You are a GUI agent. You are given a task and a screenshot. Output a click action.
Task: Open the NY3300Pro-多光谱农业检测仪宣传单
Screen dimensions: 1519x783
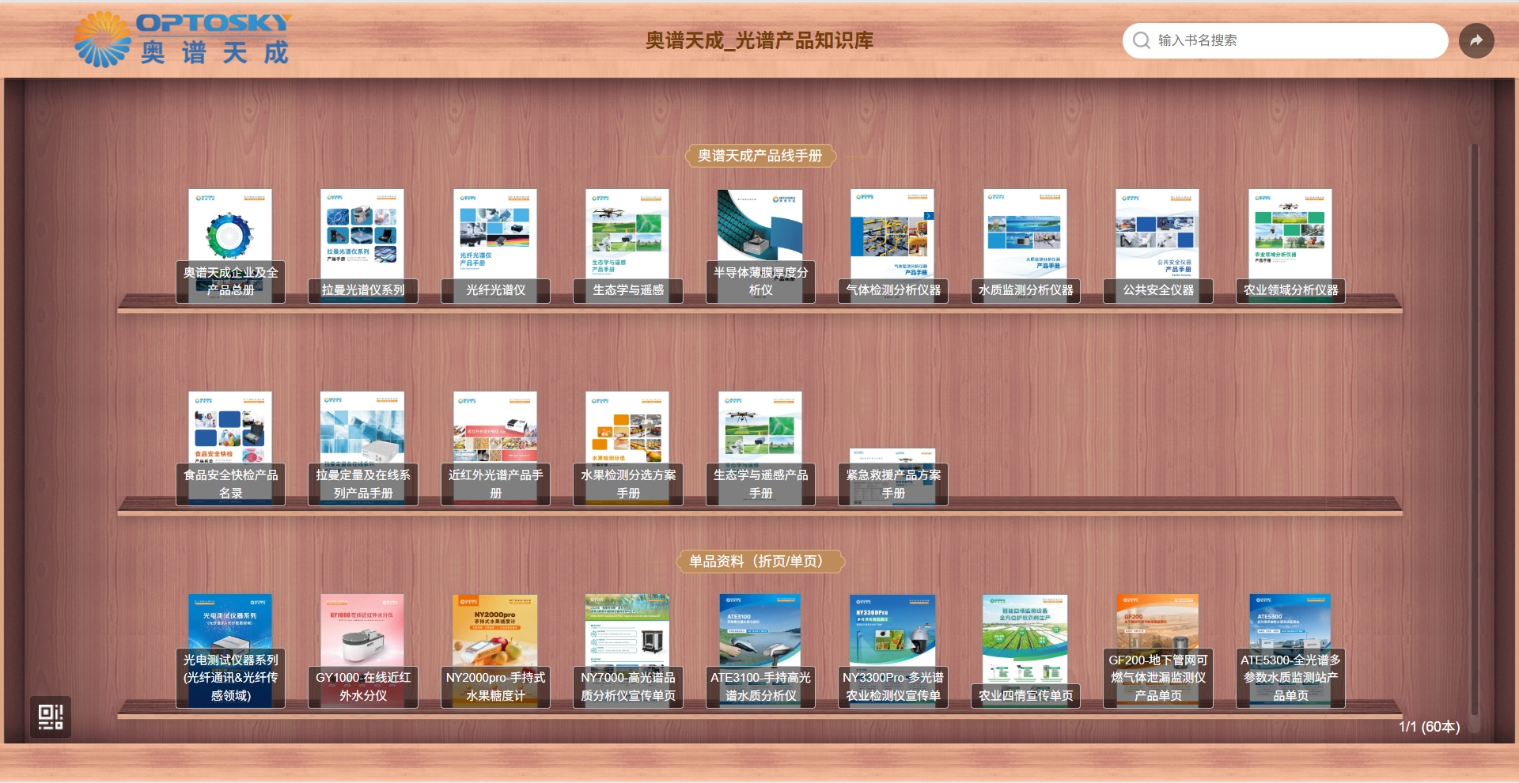[892, 650]
